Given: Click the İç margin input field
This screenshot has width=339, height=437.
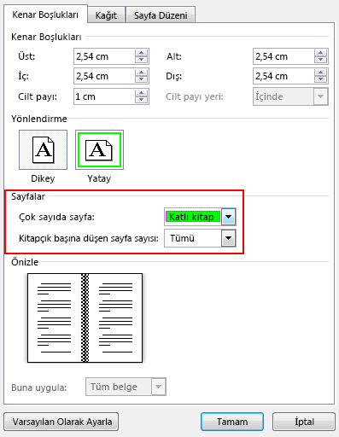Looking at the screenshot, I should coord(104,76).
